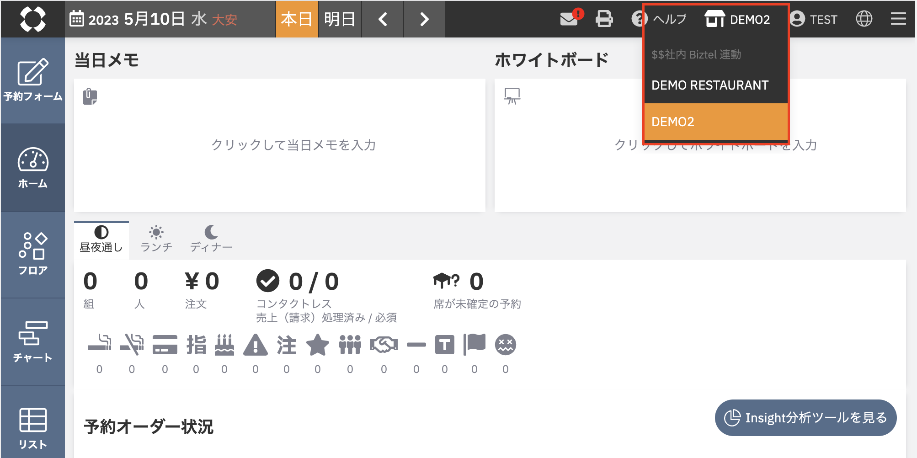Open the TEST user account menu

point(813,19)
